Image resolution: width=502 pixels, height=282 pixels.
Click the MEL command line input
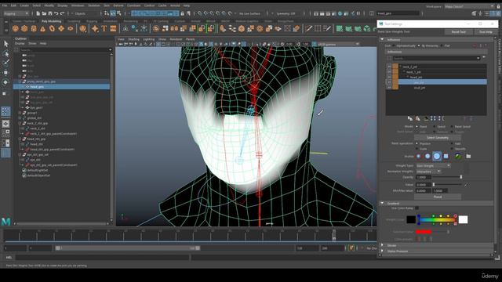pyautogui.click(x=103, y=257)
